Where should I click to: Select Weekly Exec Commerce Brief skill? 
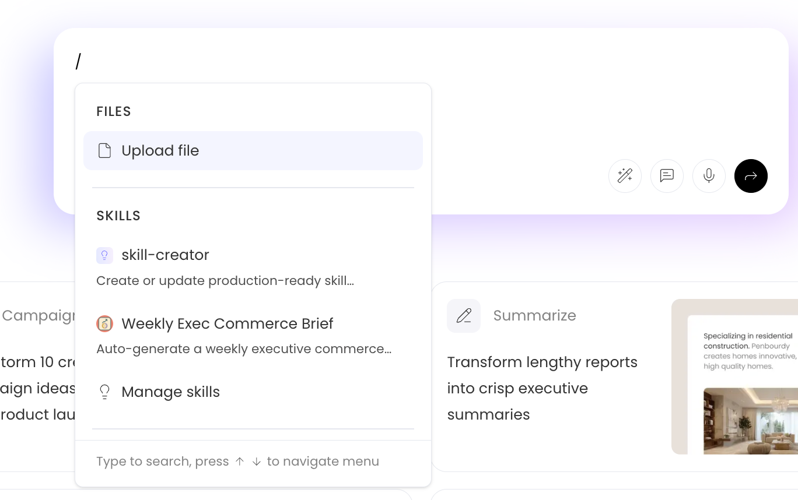pyautogui.click(x=253, y=336)
